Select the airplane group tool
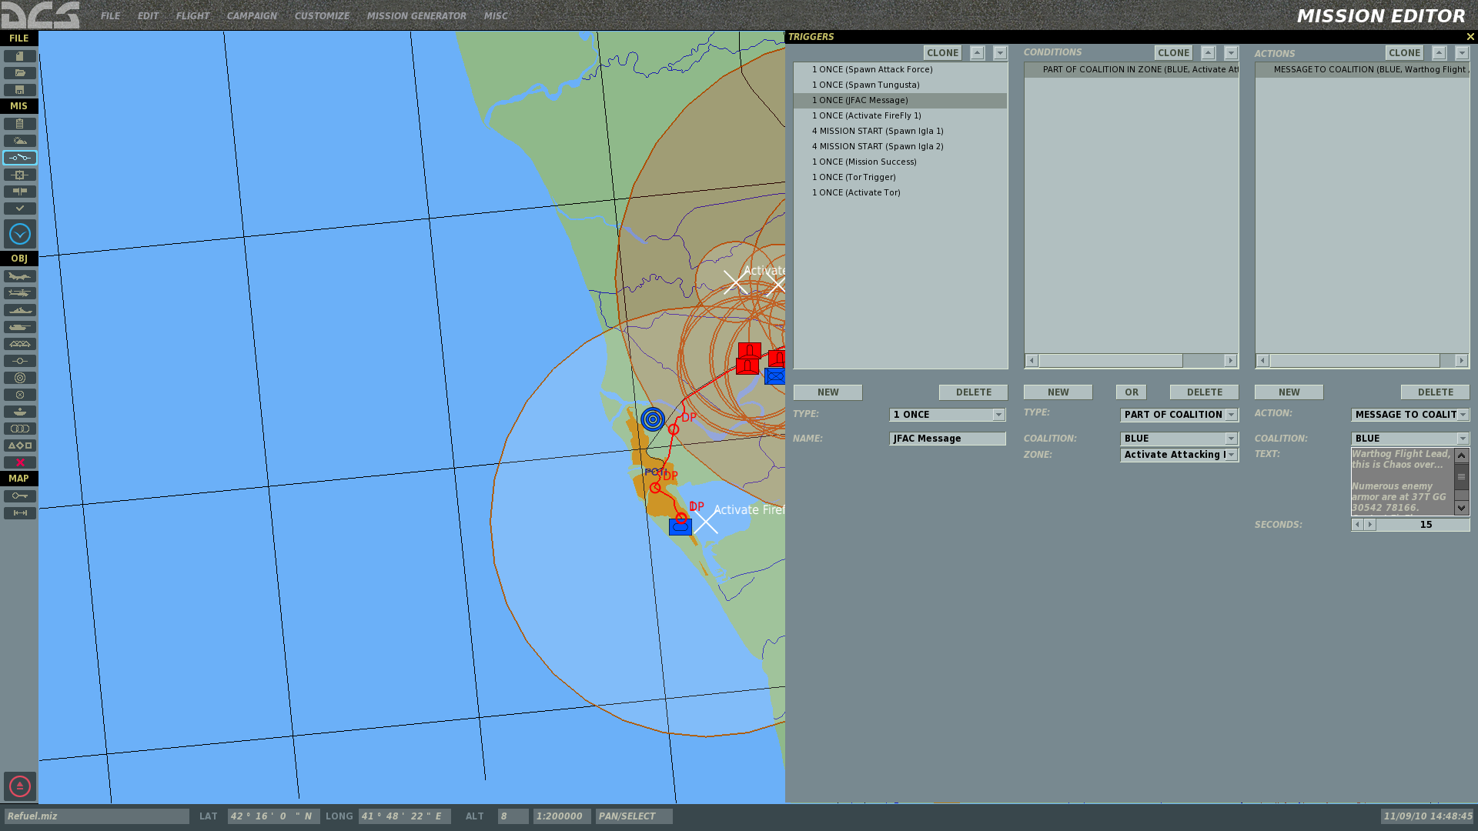This screenshot has width=1478, height=831. 20,276
